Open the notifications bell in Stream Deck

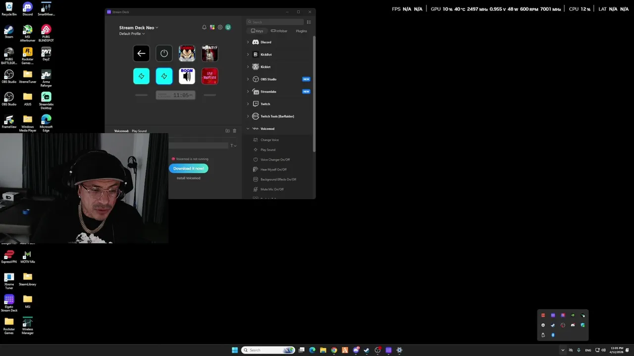tap(204, 27)
